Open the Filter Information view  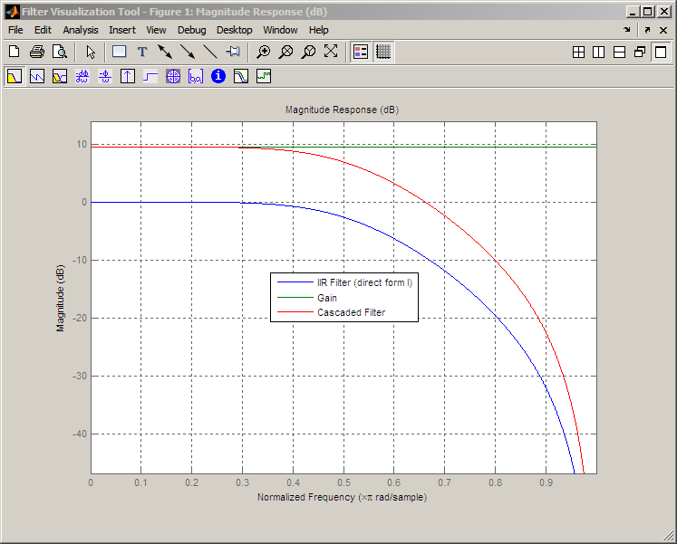(x=218, y=76)
